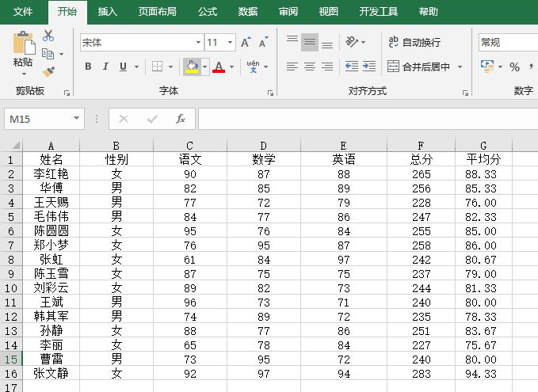Screen dimensions: 538x392
Task: Click increase font size icon
Action: 245,42
